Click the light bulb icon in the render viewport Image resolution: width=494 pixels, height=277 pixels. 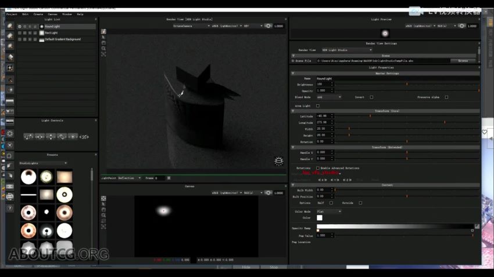[278, 161]
